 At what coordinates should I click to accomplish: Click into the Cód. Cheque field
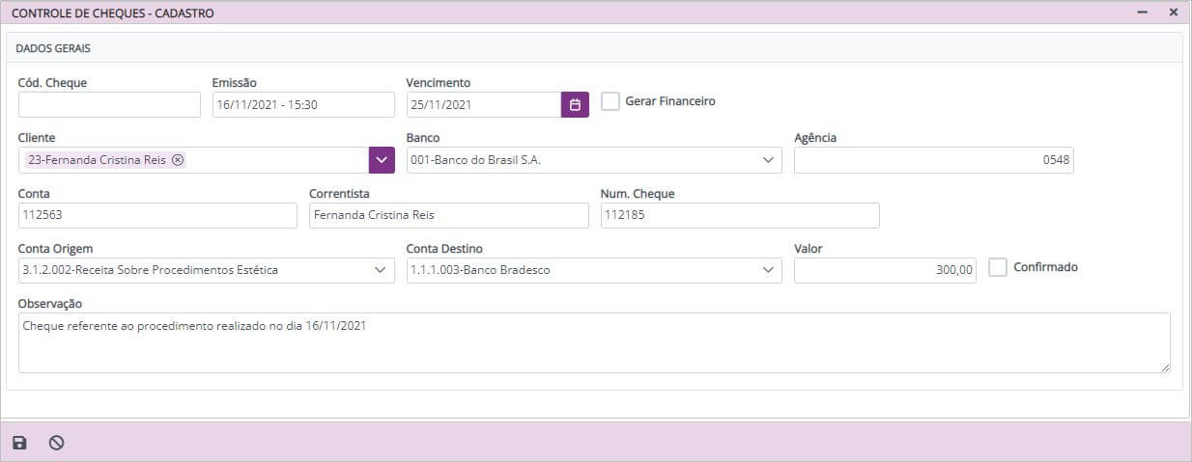point(109,104)
